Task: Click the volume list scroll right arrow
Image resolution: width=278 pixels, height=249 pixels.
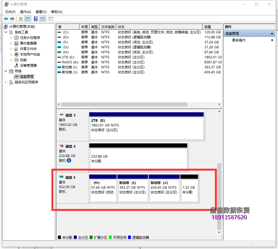Action: pos(219,104)
